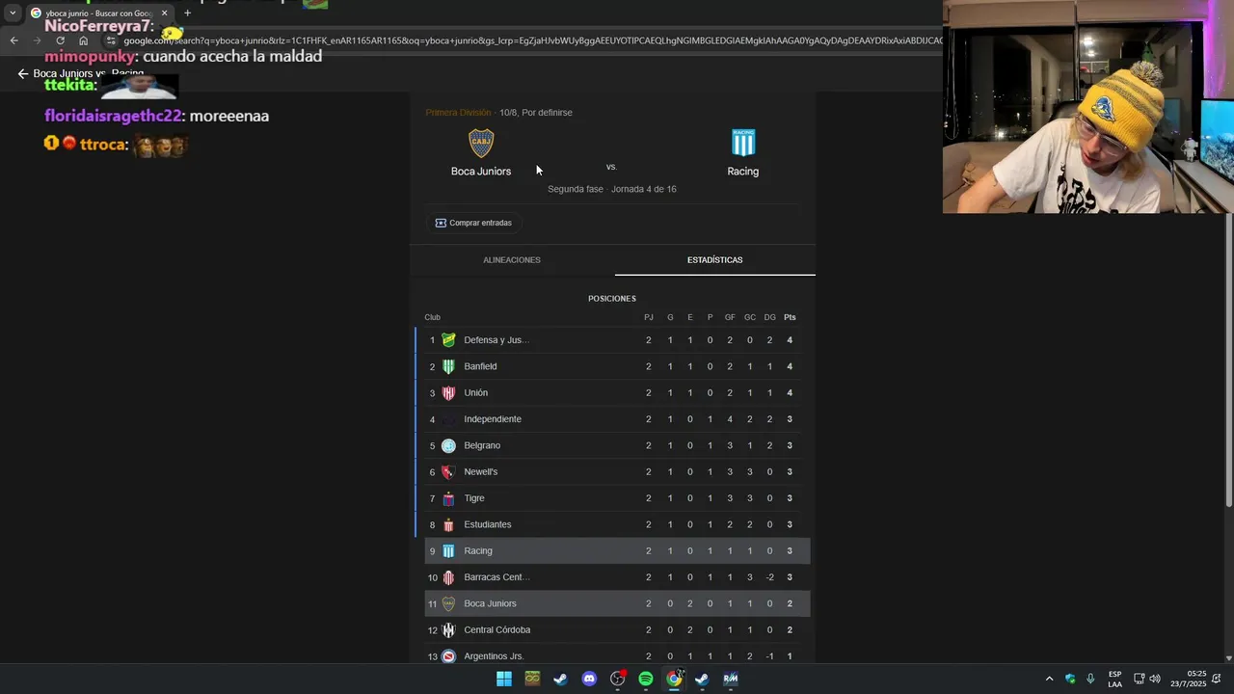Open Primera División league link
This screenshot has width=1234, height=694.
pyautogui.click(x=458, y=113)
